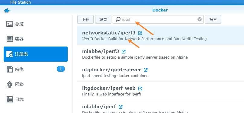This screenshot has height=113, width=244.
Task: Open external link icon beside mlabbe/iperf3
Action: click(124, 52)
